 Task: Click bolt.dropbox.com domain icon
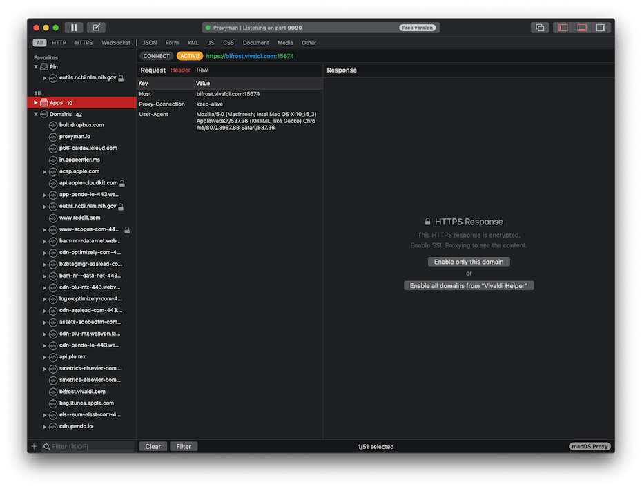(x=53, y=125)
